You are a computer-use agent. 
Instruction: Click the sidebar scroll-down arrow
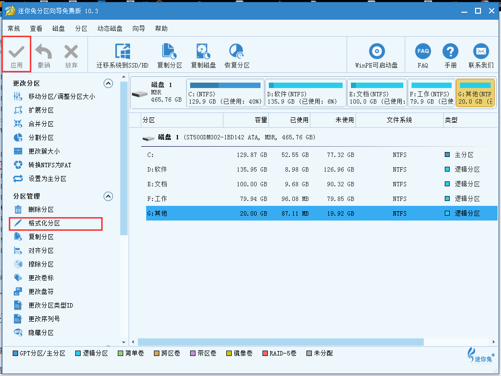(x=124, y=342)
